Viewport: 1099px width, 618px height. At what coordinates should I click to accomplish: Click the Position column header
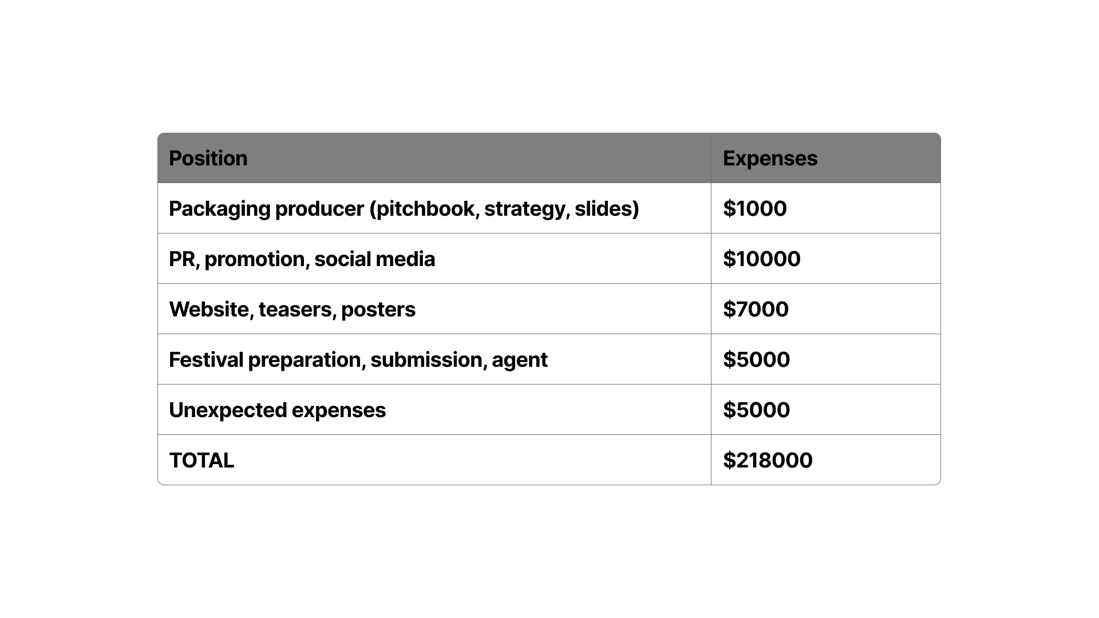coord(208,159)
